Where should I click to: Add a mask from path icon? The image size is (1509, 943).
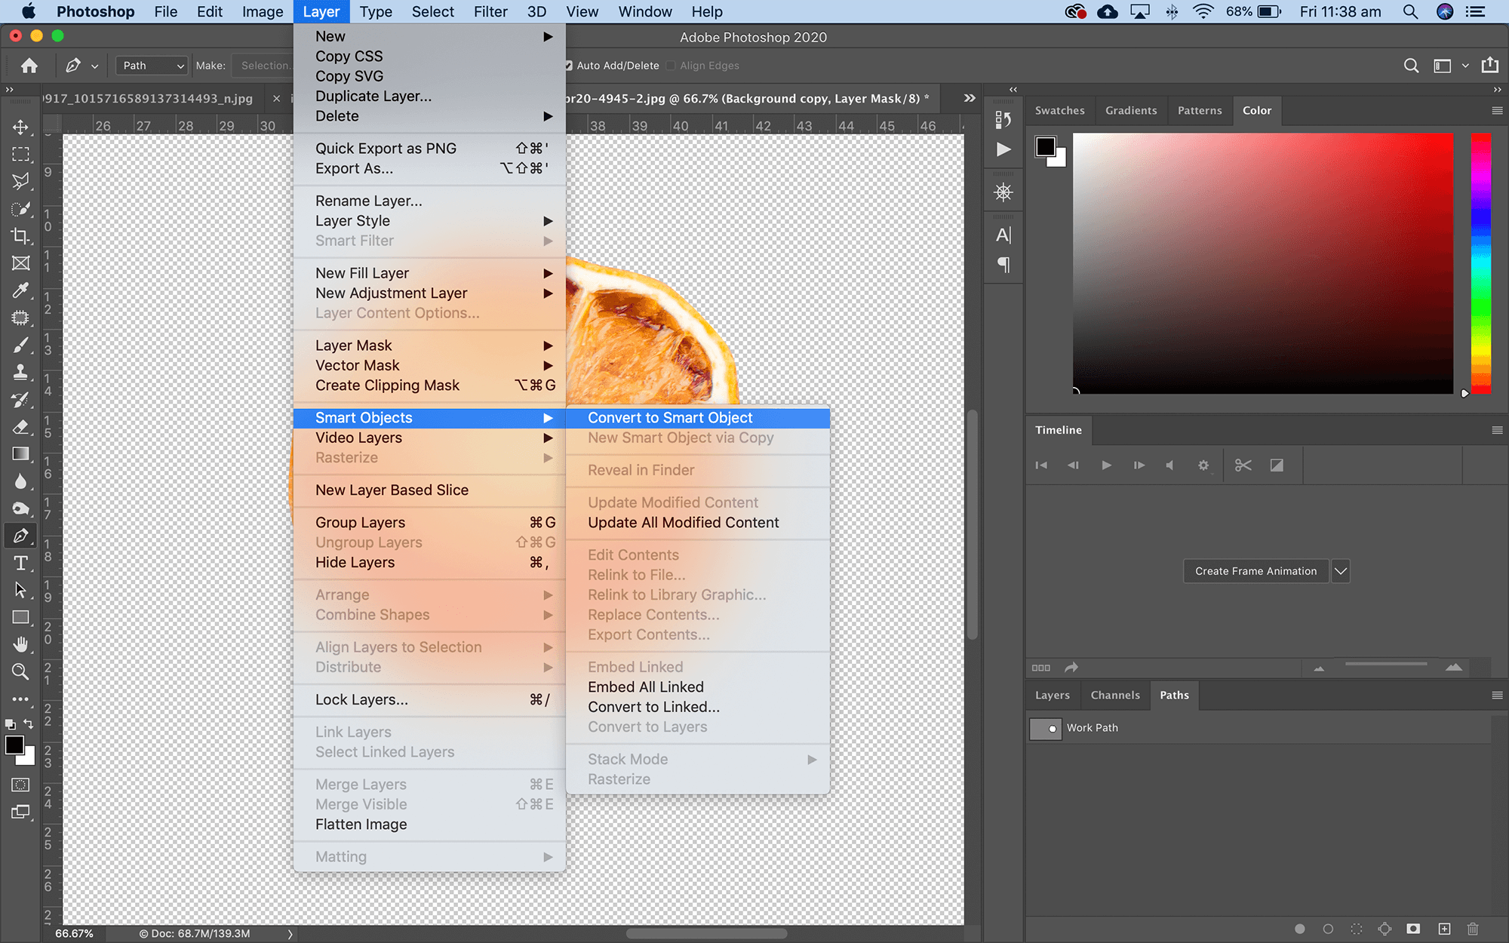click(x=1413, y=929)
